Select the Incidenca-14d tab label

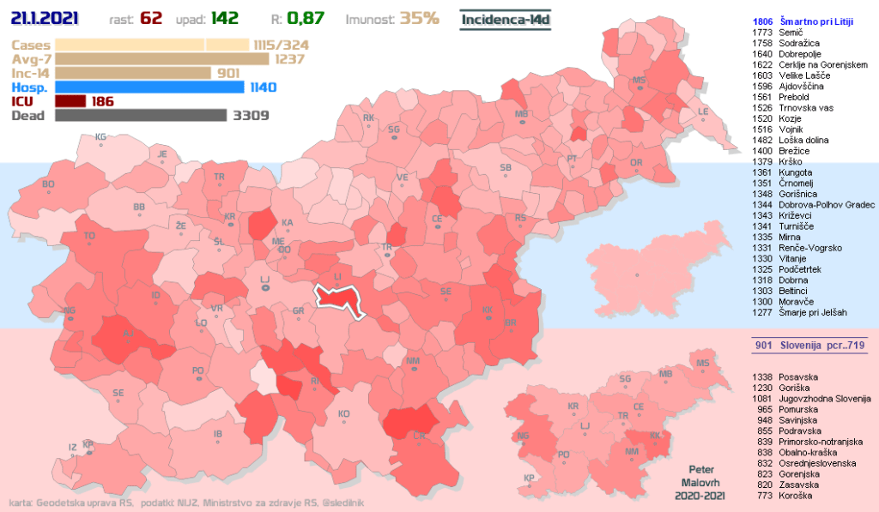pos(505,19)
